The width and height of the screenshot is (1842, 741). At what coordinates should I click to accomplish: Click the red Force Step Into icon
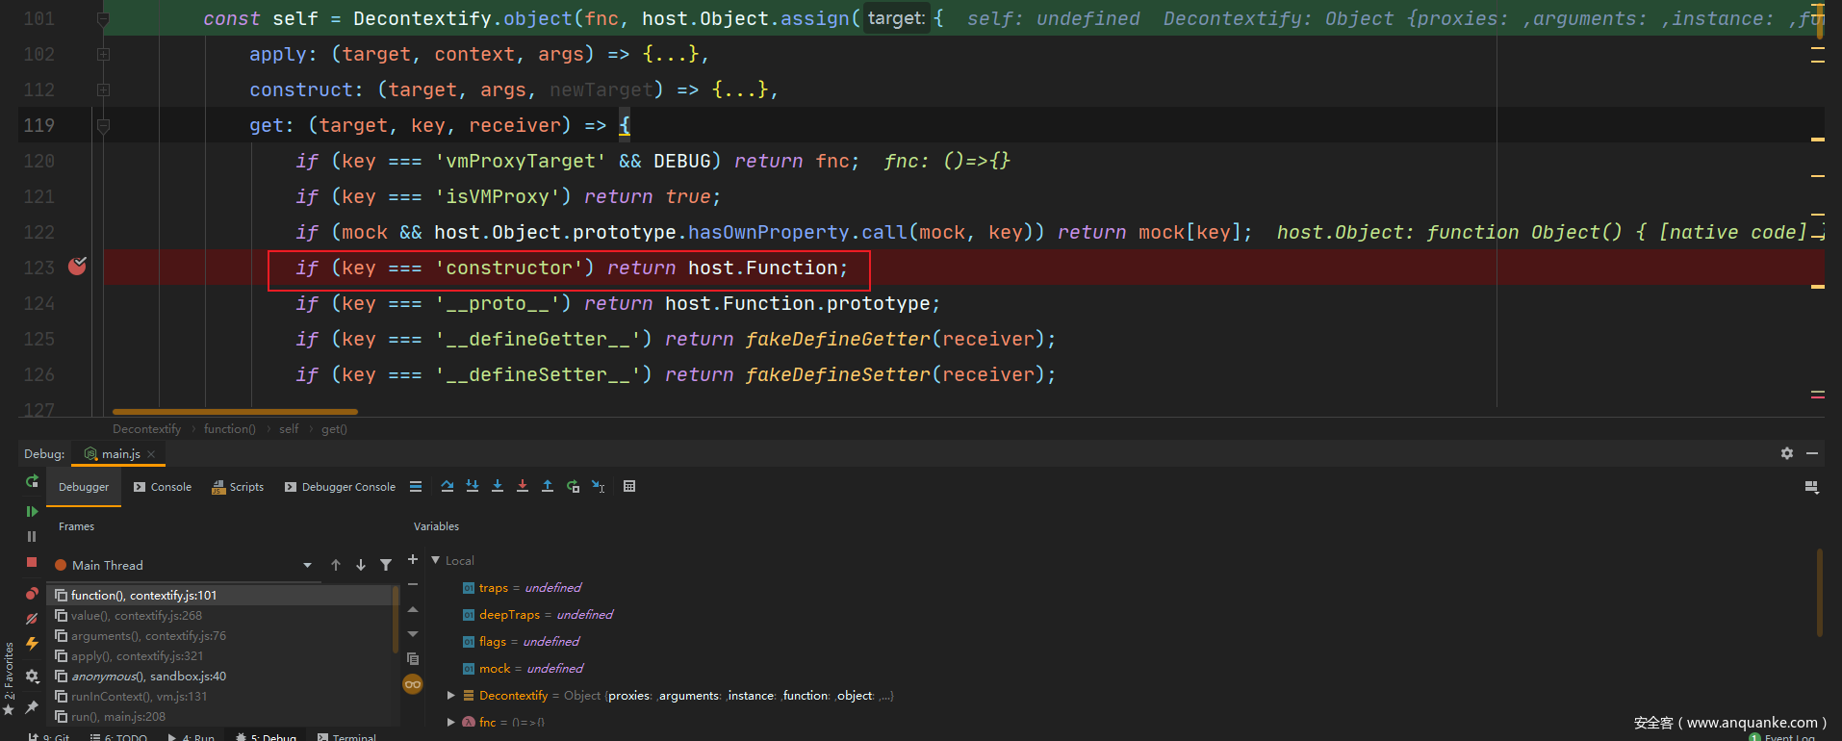[523, 487]
